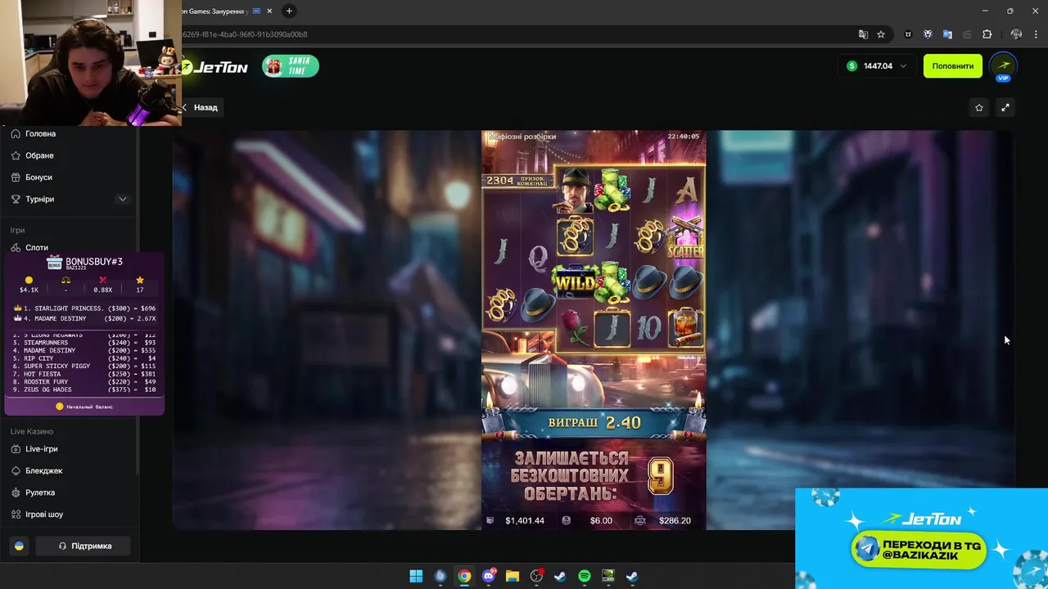Click the Santa Time promo badge
1048x589 pixels.
pyautogui.click(x=291, y=66)
